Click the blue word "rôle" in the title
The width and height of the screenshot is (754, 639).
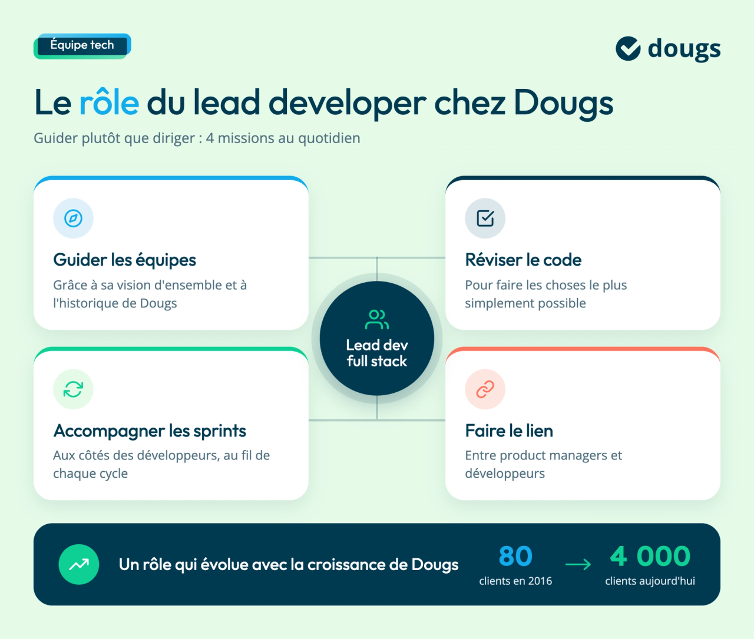point(109,102)
